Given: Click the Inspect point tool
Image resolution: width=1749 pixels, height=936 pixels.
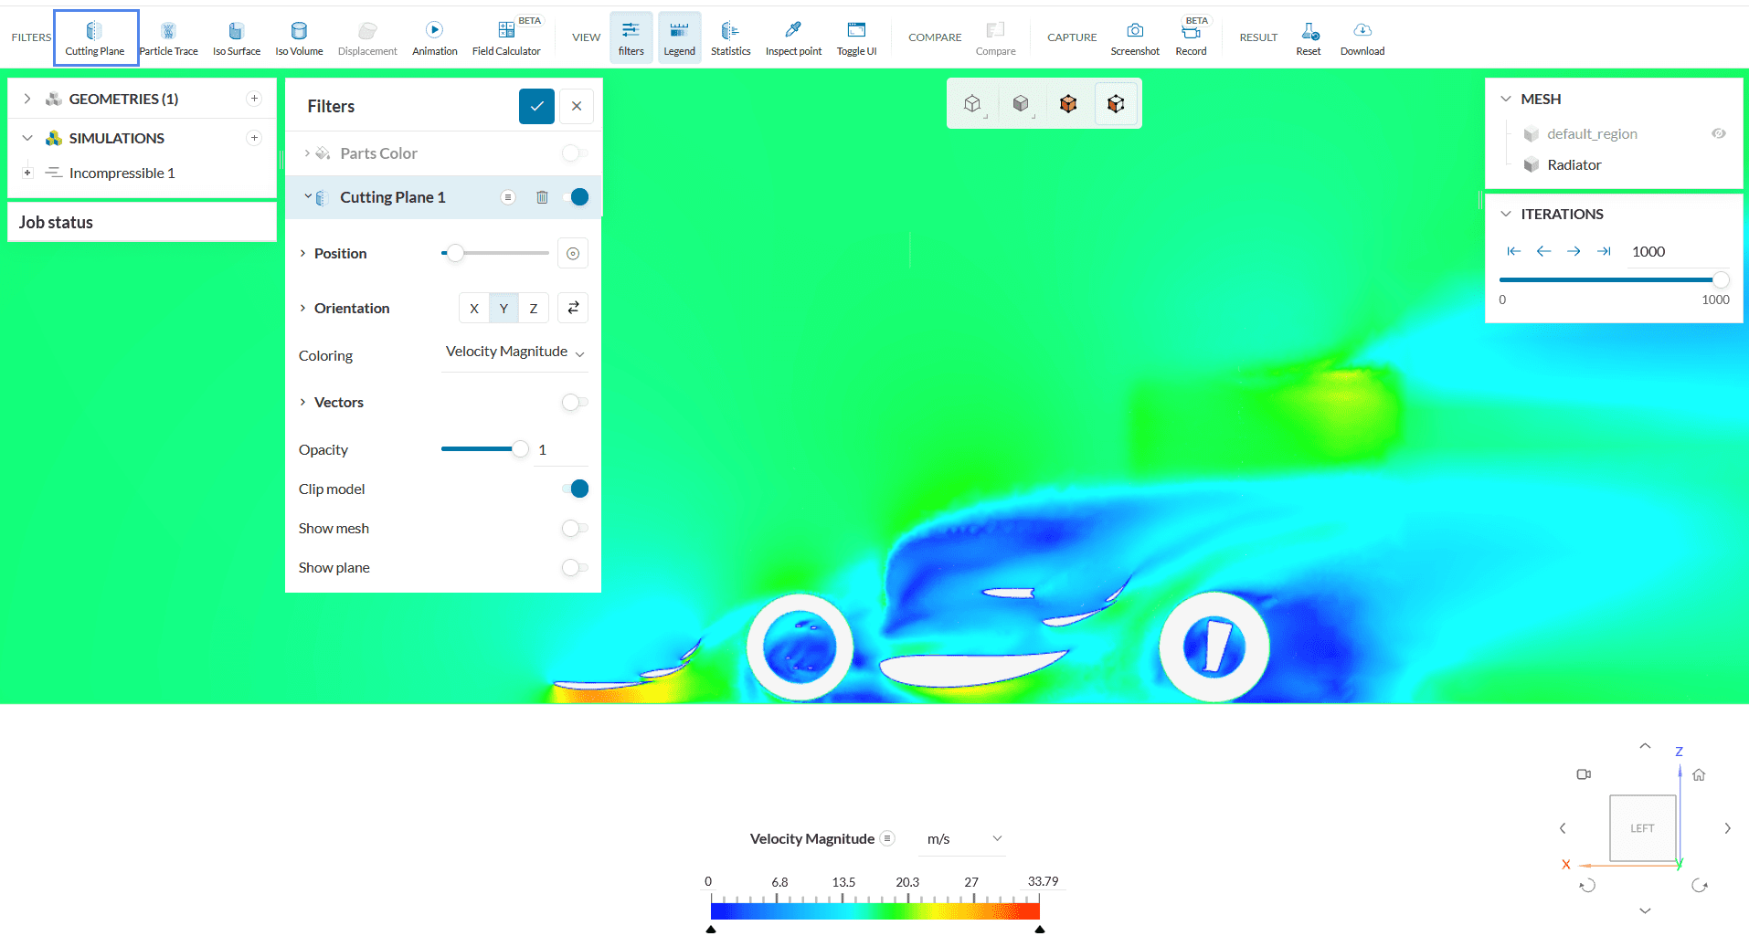Looking at the screenshot, I should 793,38.
